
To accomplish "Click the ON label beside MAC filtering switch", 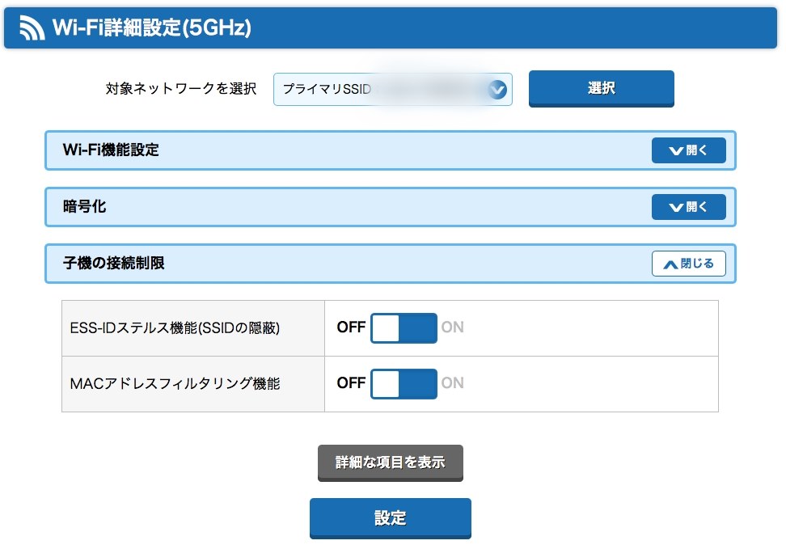I will pyautogui.click(x=454, y=384).
